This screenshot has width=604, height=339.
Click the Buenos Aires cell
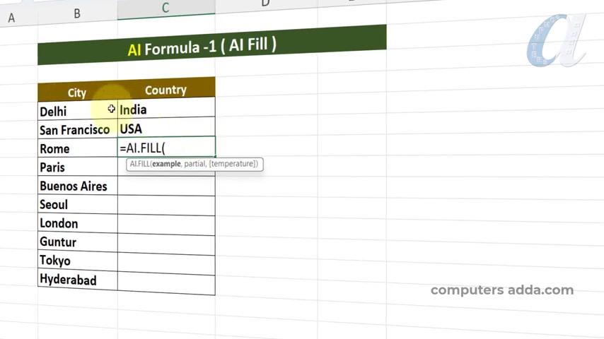[x=77, y=186]
